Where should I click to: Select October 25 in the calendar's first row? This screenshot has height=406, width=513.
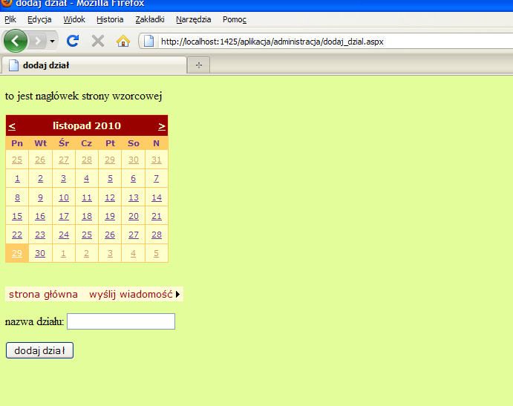pyautogui.click(x=17, y=160)
